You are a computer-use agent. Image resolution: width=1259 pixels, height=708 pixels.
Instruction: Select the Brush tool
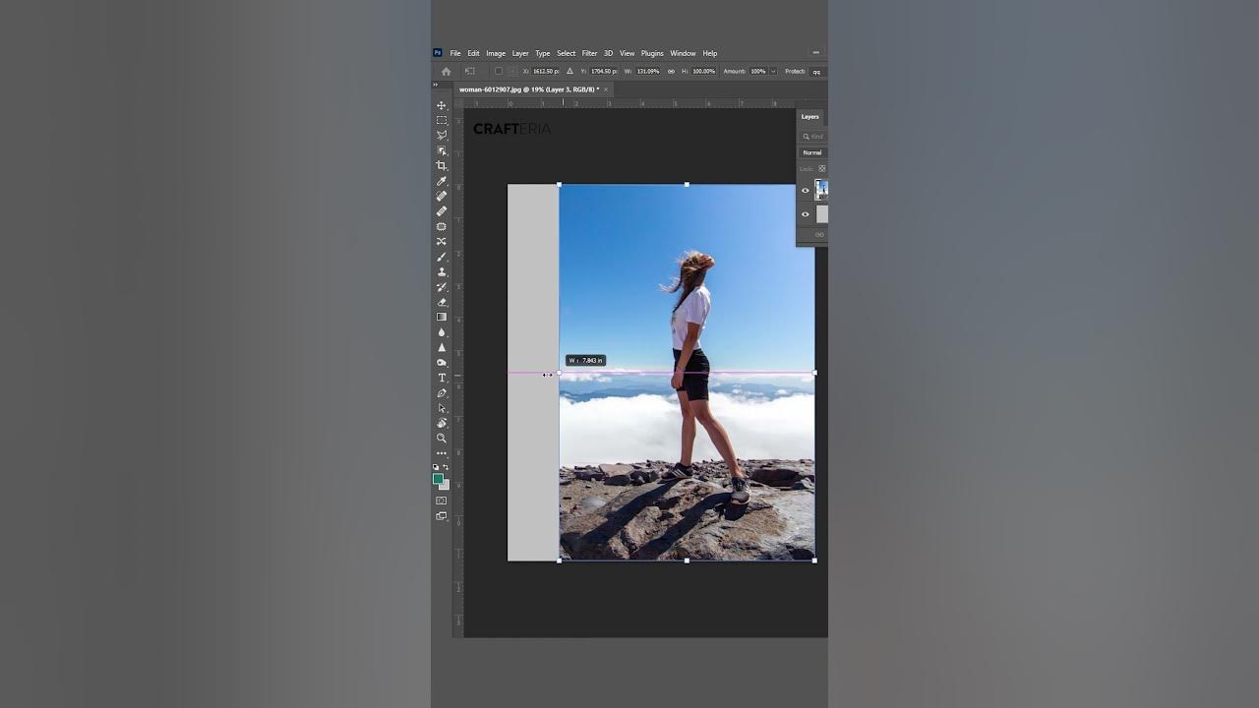pyautogui.click(x=442, y=257)
